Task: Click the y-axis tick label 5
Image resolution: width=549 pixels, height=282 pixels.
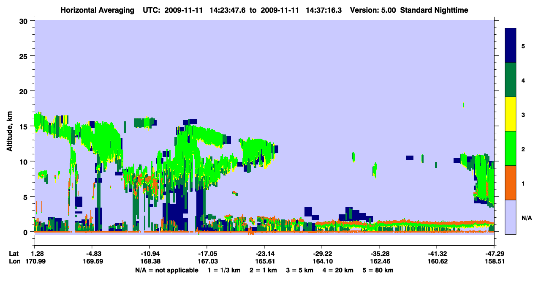Action: 26,197
